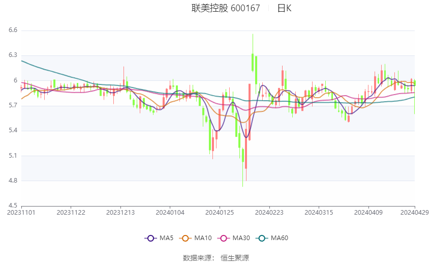Select the 20240104 date axis label
Image resolution: width=432 pixels, height=263 pixels.
point(170,213)
